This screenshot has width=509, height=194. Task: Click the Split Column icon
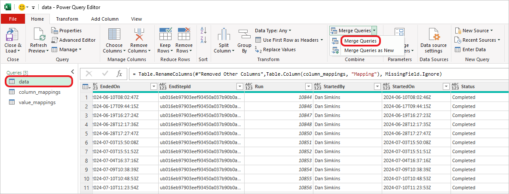pyautogui.click(x=224, y=35)
